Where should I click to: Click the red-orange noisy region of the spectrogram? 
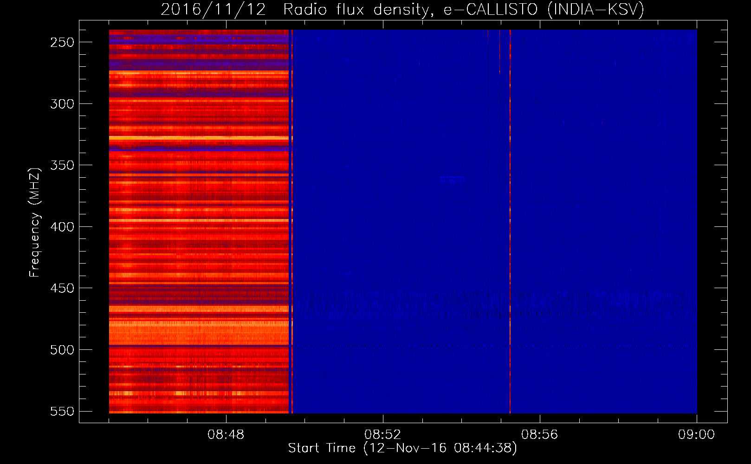[x=199, y=221]
